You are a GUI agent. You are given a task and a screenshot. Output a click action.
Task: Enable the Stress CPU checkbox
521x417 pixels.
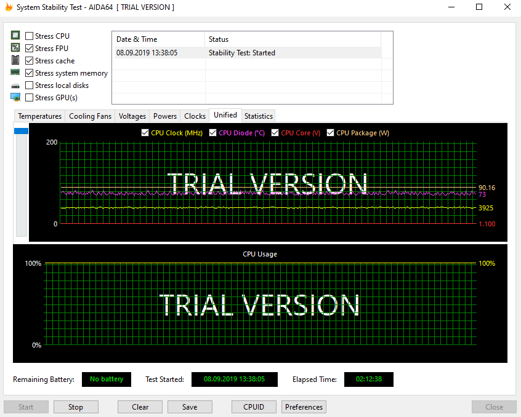click(29, 36)
